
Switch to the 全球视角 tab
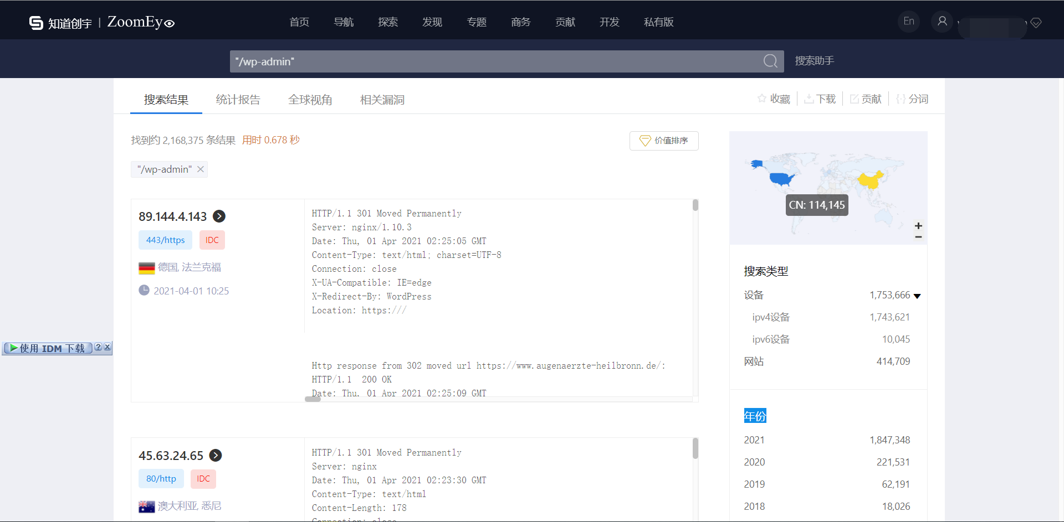310,100
